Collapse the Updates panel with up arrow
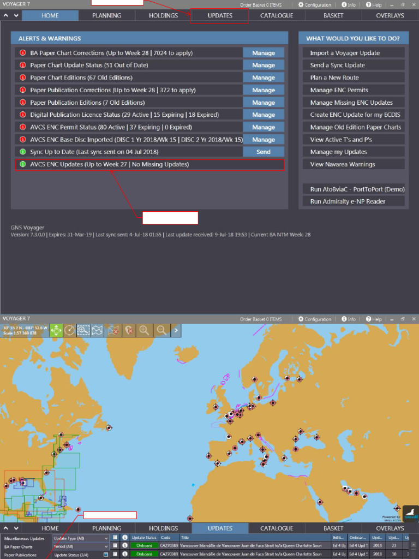 pyautogui.click(x=5, y=528)
